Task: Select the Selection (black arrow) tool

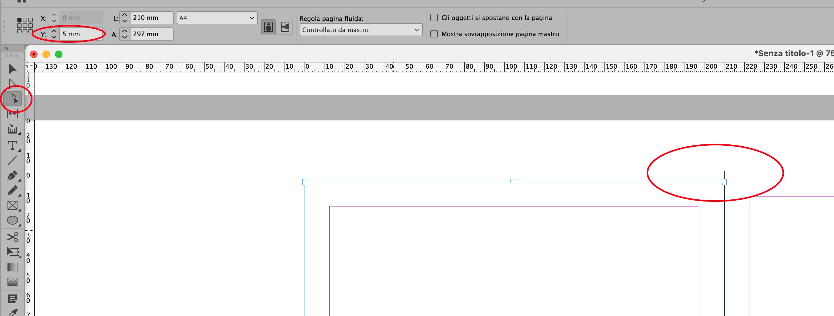Action: click(x=12, y=69)
